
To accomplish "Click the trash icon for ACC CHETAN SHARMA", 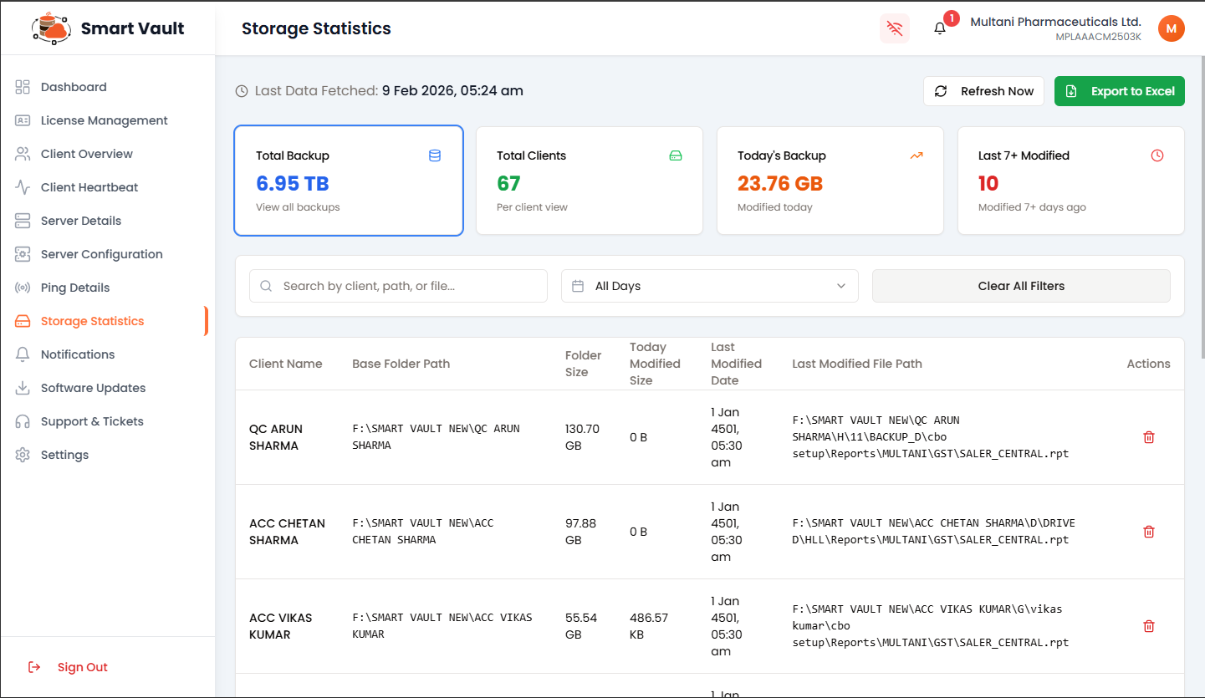I will (1148, 531).
